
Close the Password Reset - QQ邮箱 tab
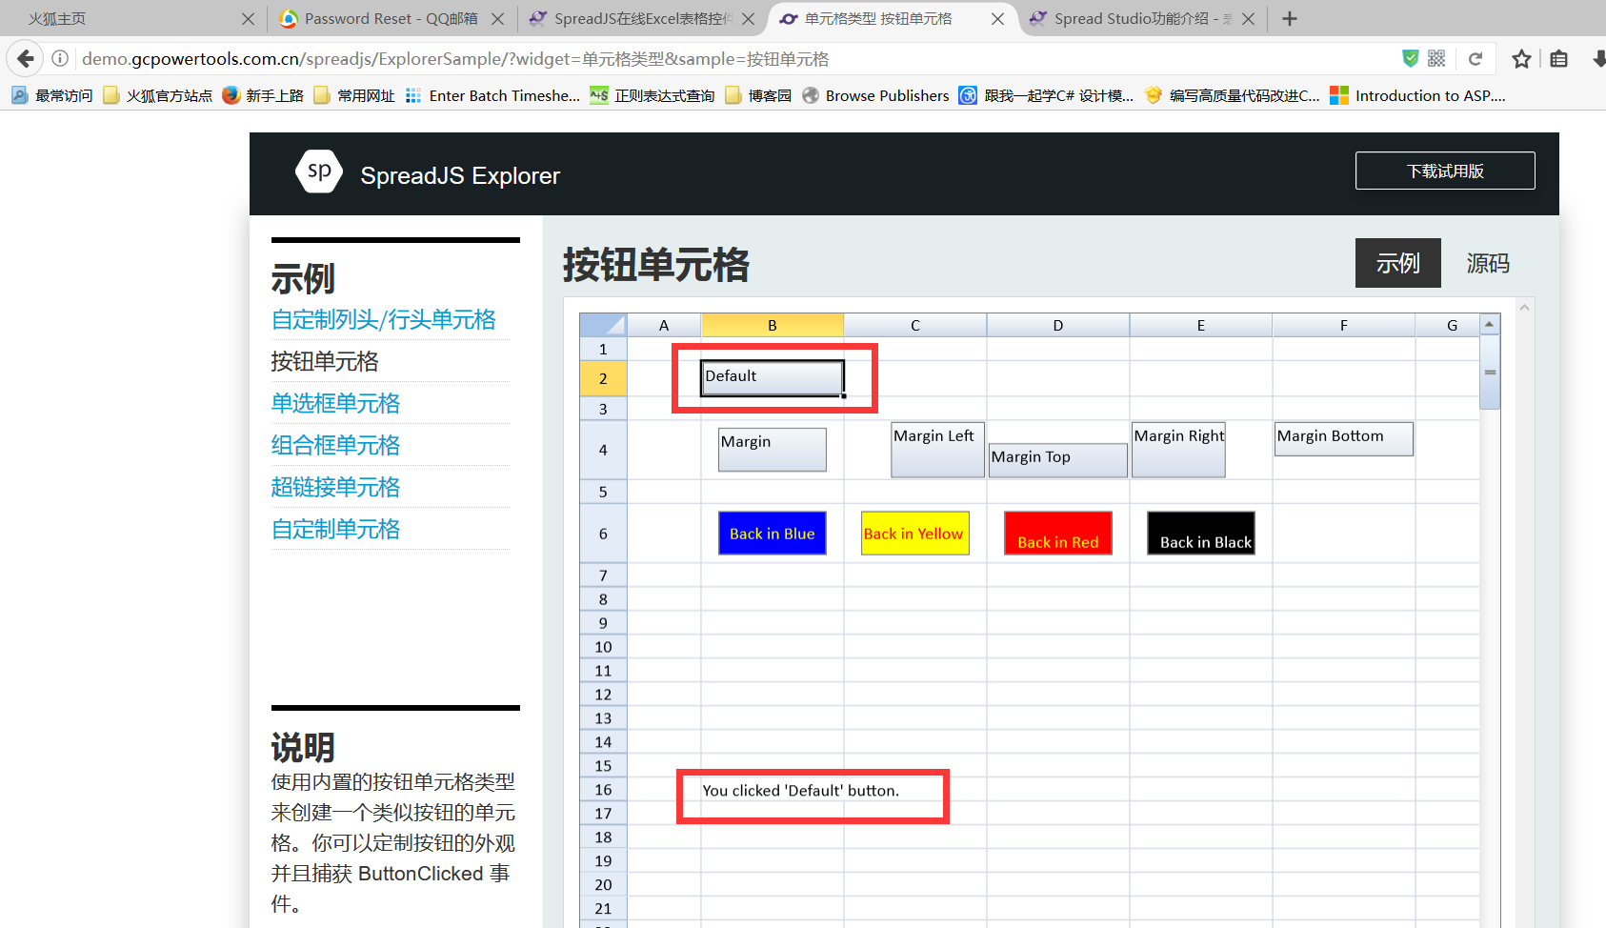click(497, 19)
